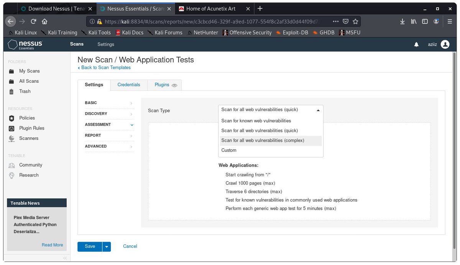The image size is (460, 265).
Task: Switch to the Plugins tab
Action: click(x=162, y=85)
